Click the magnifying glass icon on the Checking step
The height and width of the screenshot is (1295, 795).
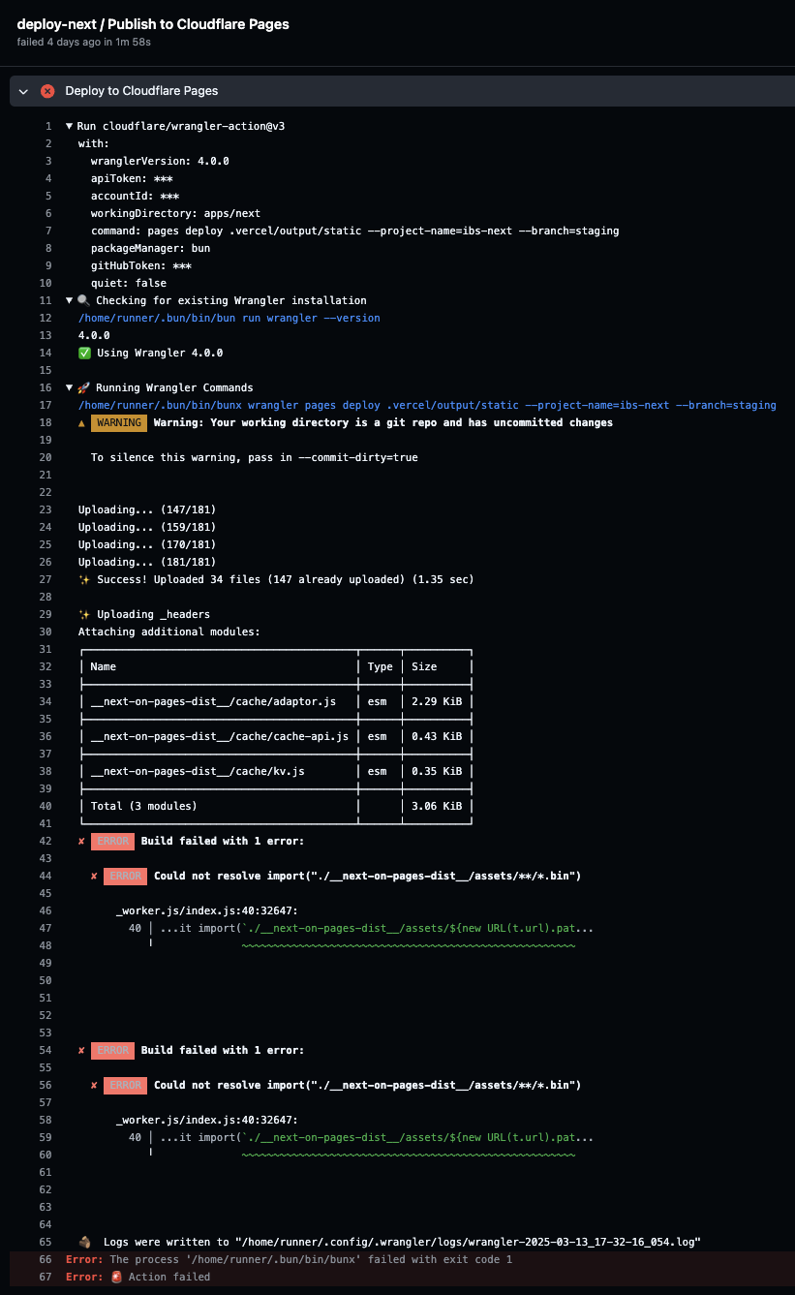[83, 300]
